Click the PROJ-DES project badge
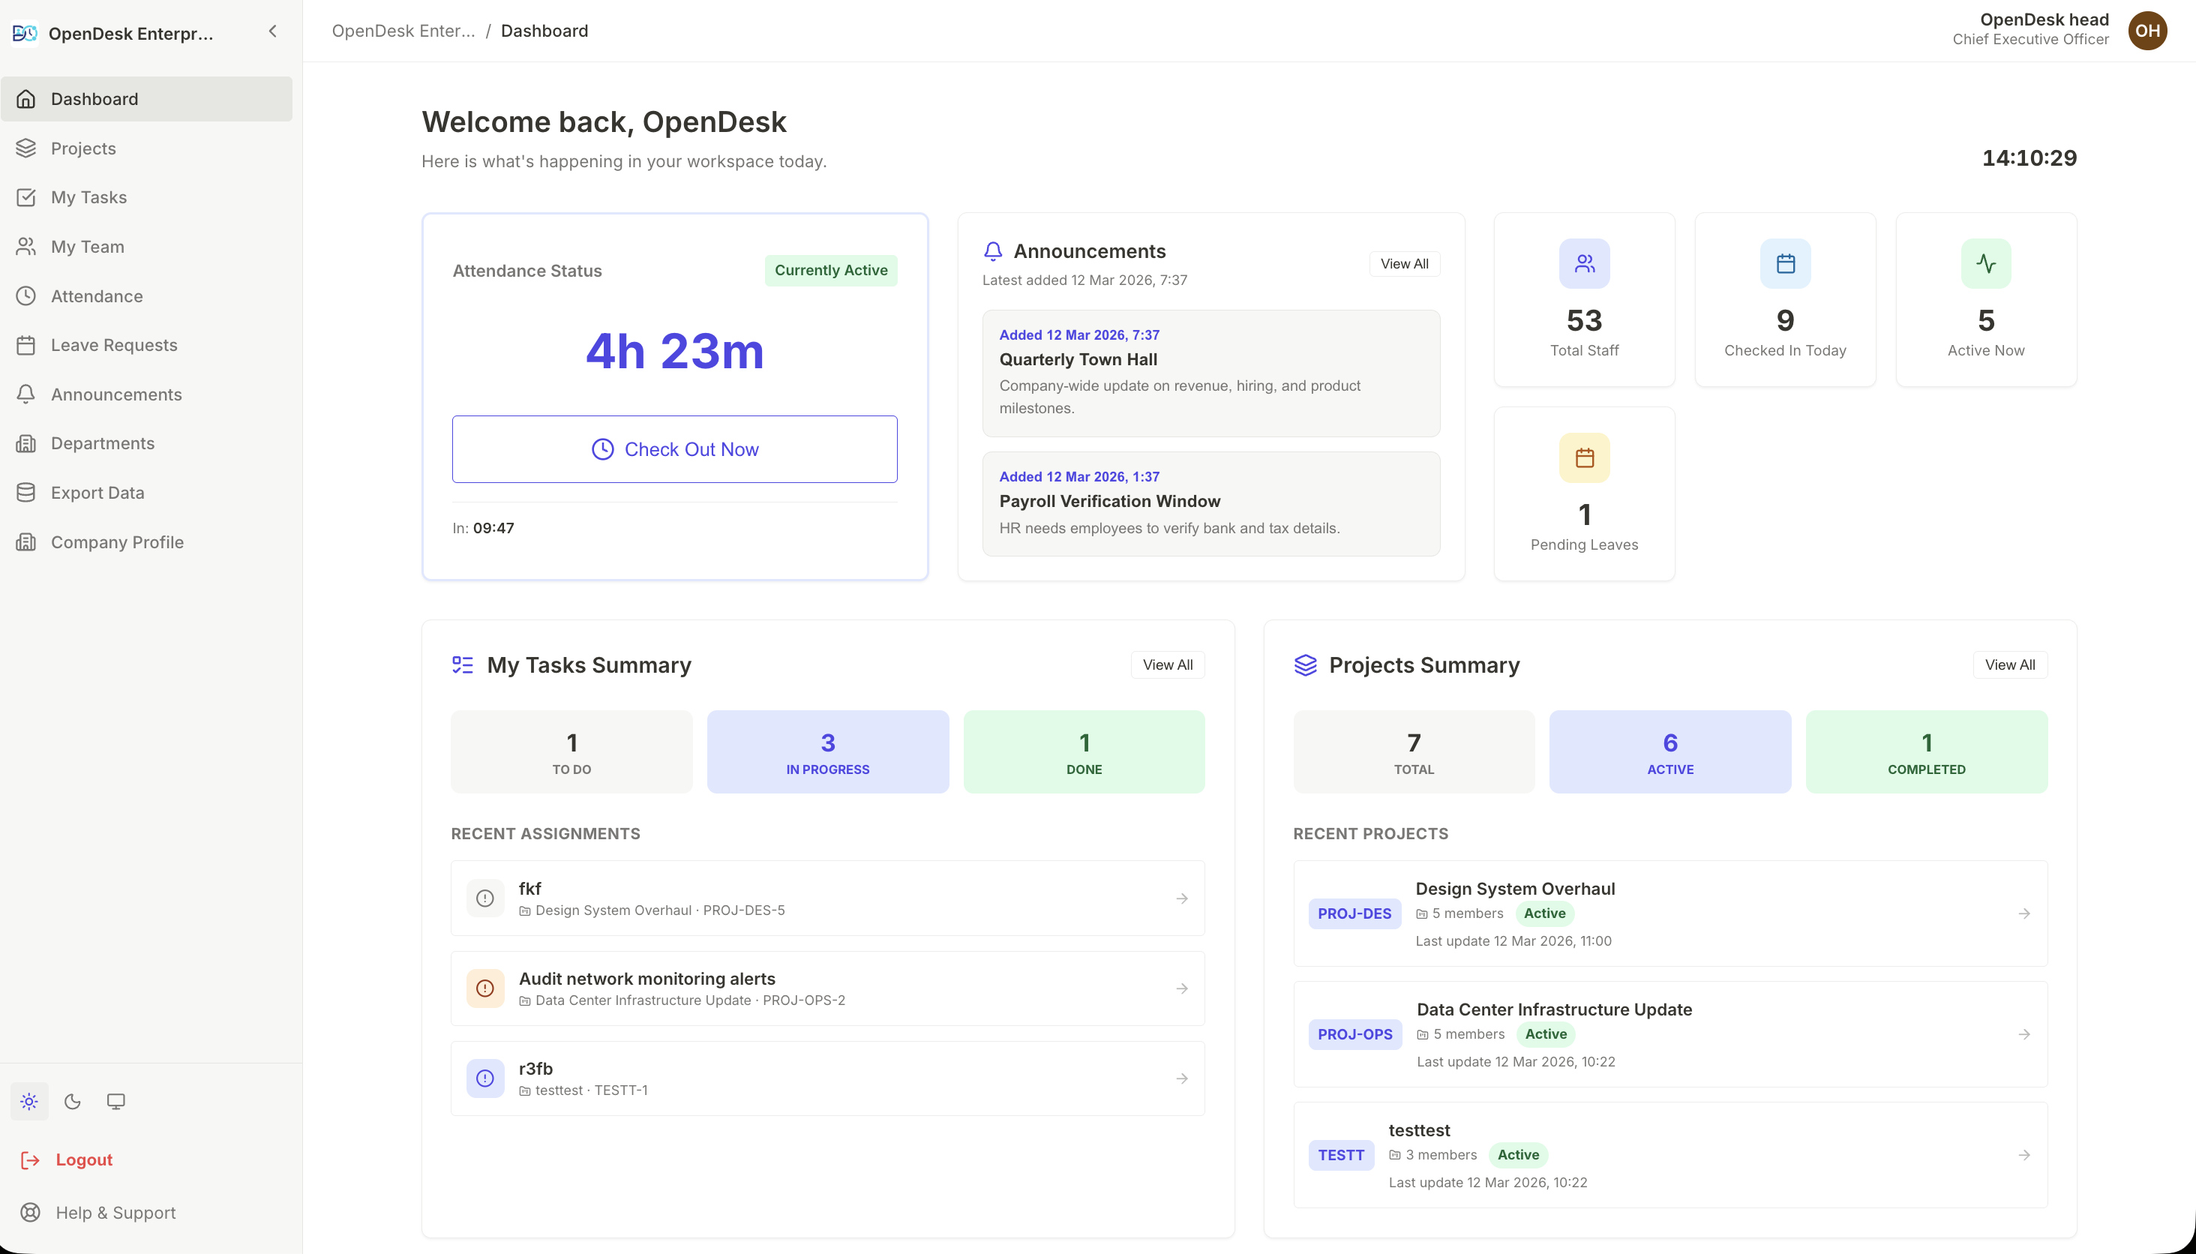This screenshot has height=1254, width=2196. pyautogui.click(x=1354, y=913)
